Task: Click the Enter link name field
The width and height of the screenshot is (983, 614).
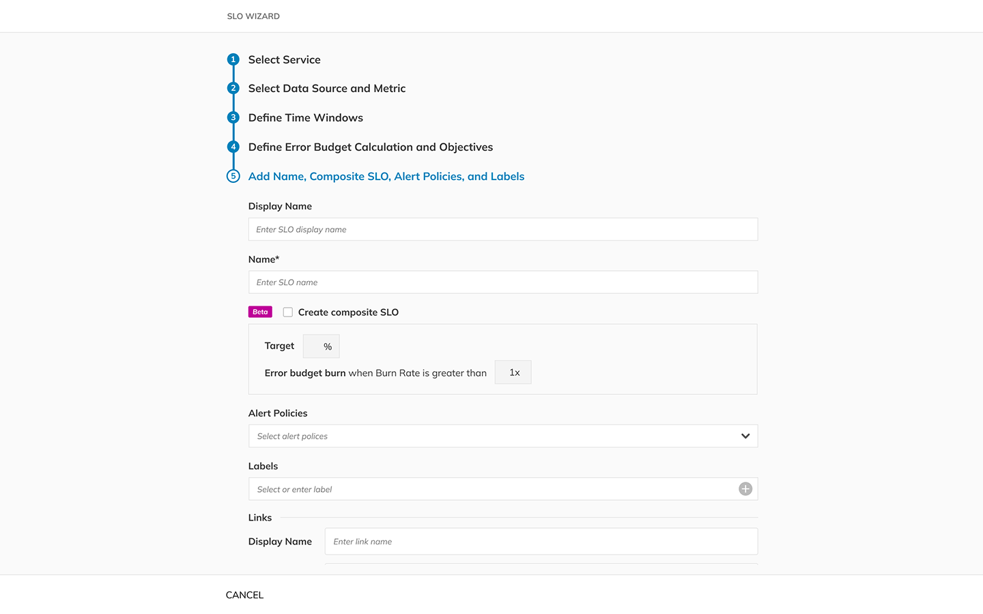Action: click(x=541, y=542)
